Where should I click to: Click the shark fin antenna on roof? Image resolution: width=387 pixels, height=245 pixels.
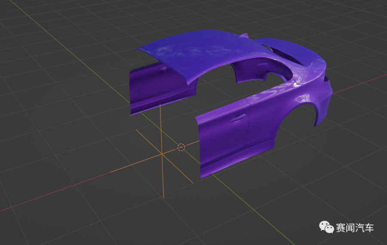tap(245, 36)
